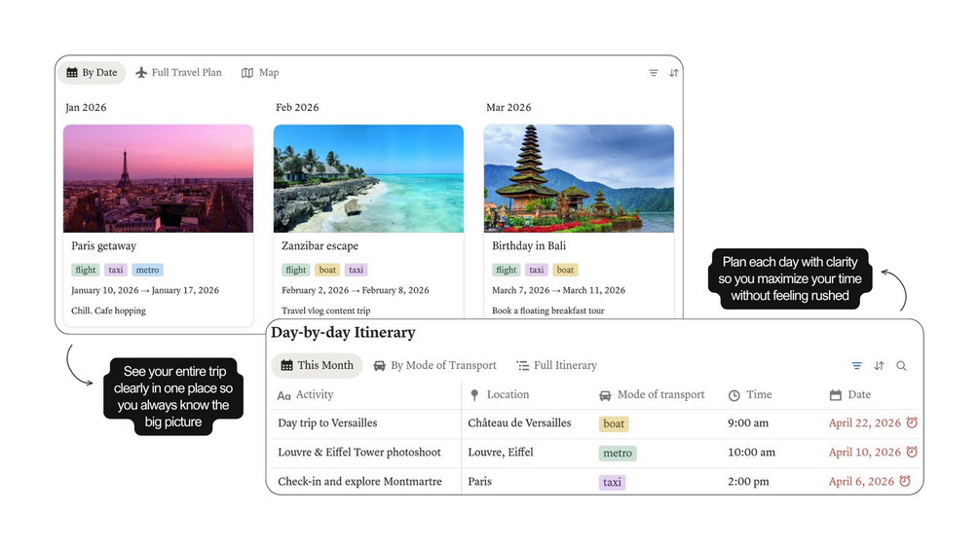Click the sort arrows icon in travel gallery

click(674, 73)
